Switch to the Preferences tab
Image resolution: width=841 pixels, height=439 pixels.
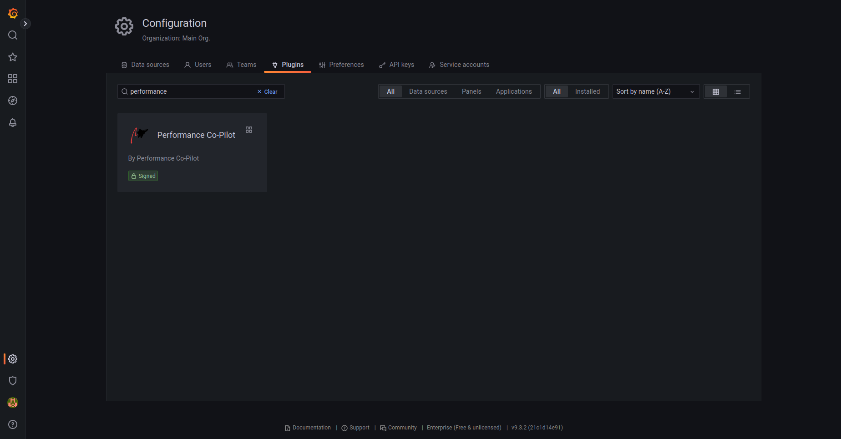(x=341, y=65)
